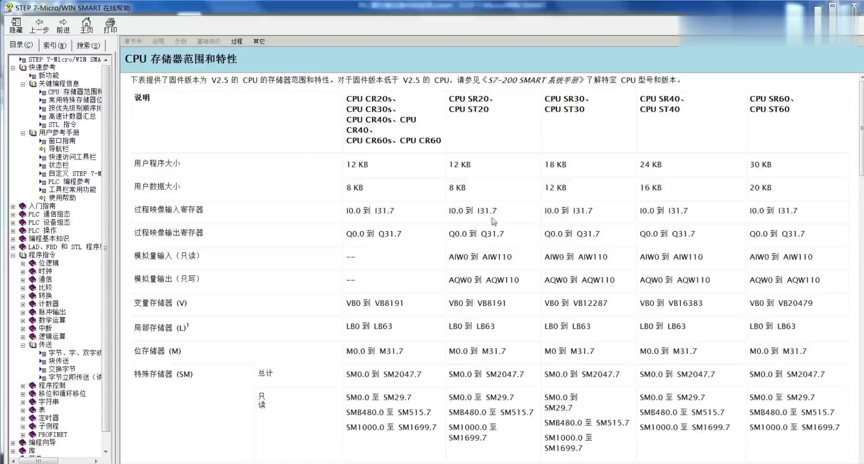This screenshot has height=464, width=864.
Task: Click the purple book icon beside PROFINET
Action: coord(33,435)
